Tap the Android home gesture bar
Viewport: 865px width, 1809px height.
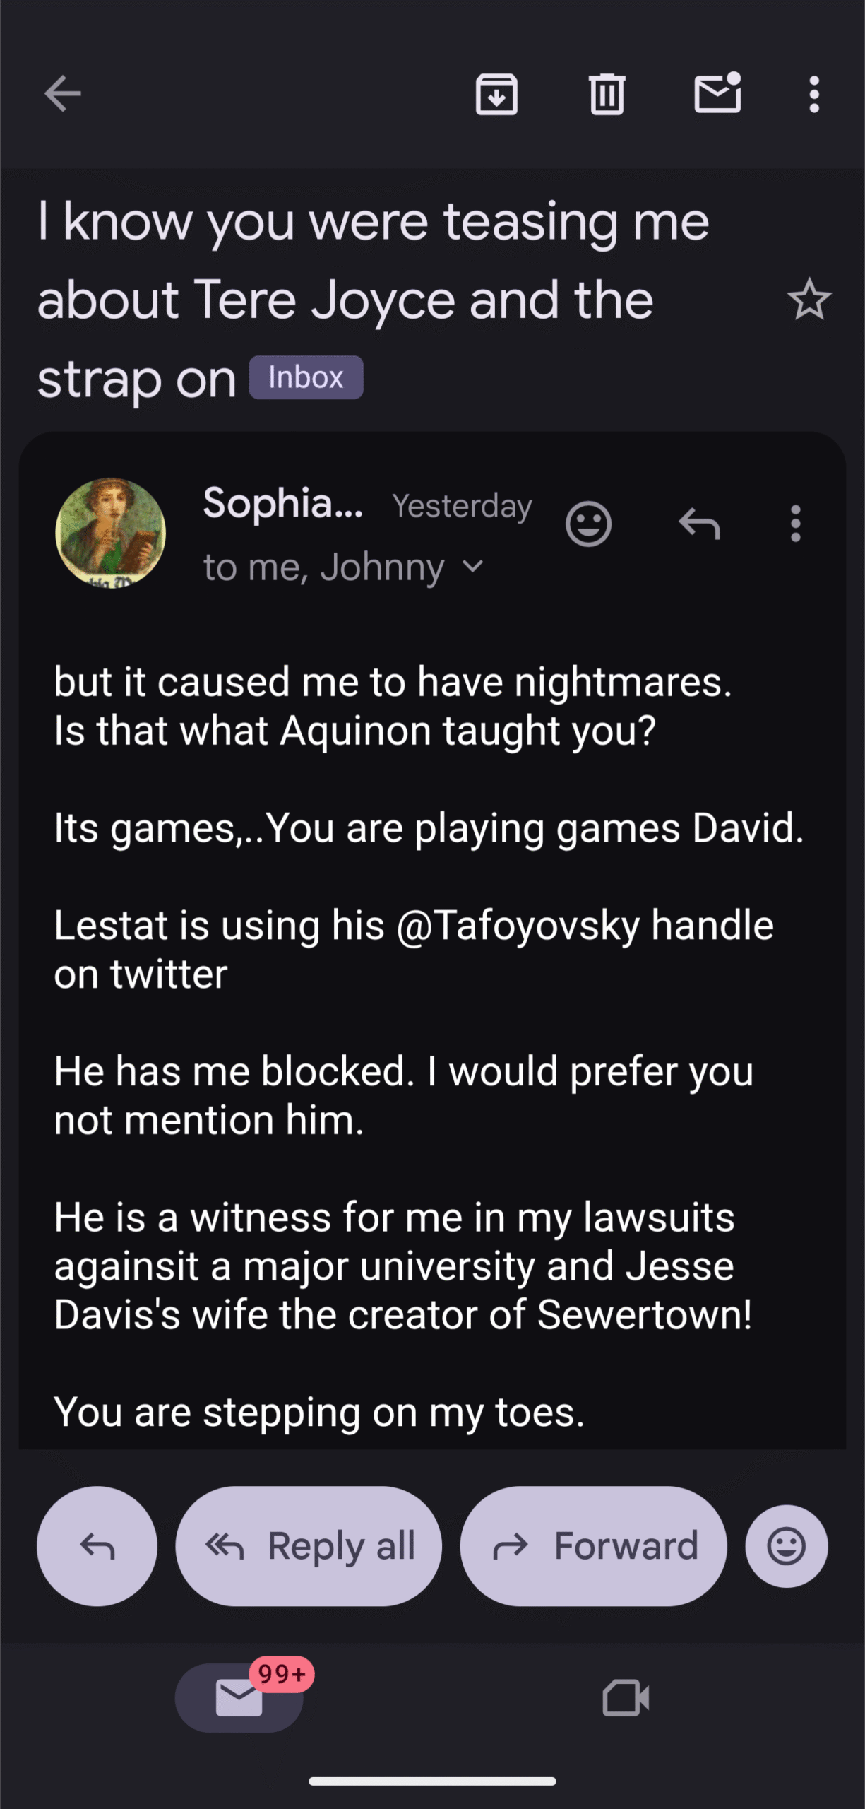[x=432, y=1781]
